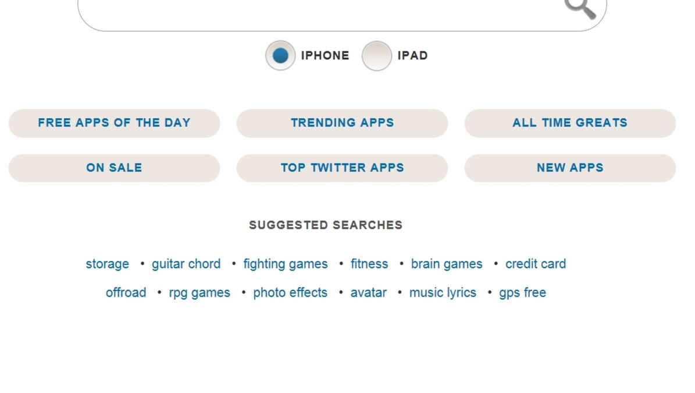
Task: Search suggested term gps free
Action: 522,292
